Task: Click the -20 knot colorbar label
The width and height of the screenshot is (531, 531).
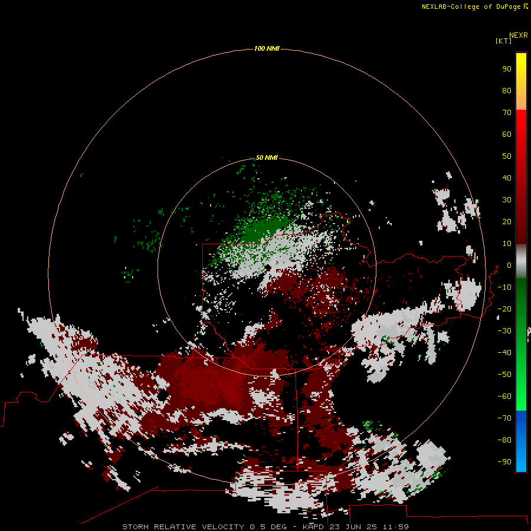Action: [x=504, y=309]
